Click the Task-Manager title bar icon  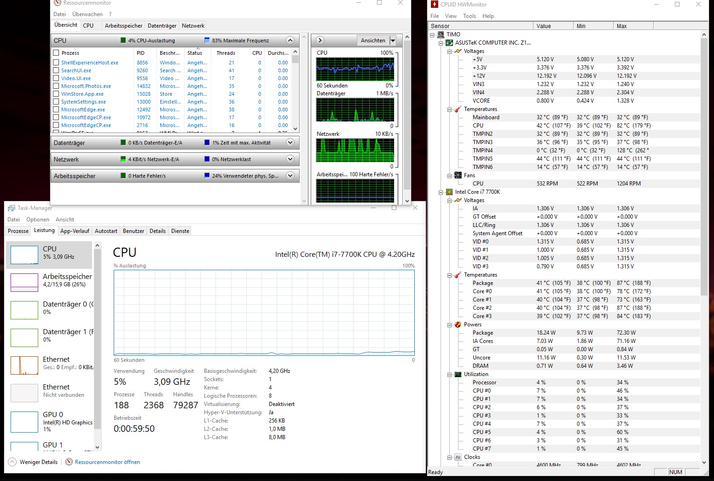click(x=12, y=208)
